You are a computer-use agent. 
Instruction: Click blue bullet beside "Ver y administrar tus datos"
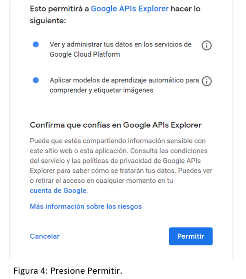[x=36, y=44]
